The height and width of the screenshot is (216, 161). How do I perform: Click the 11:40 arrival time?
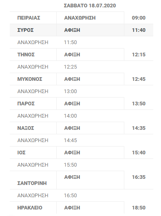click(139, 30)
